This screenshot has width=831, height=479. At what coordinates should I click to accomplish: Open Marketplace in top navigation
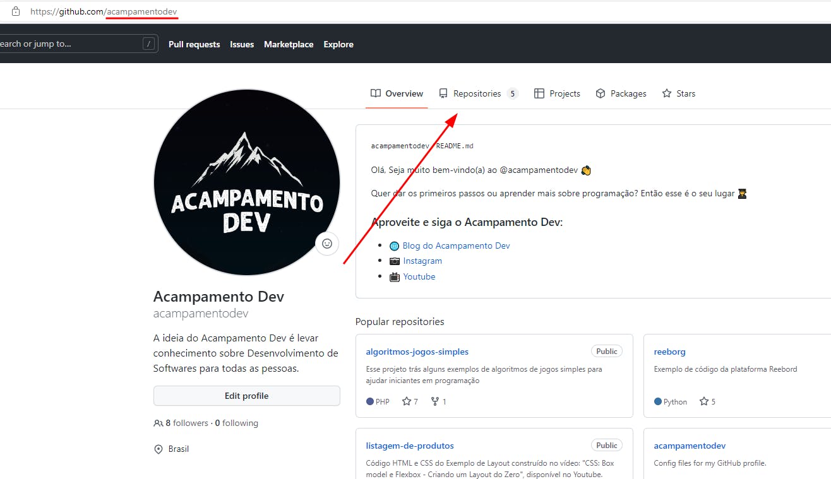click(x=289, y=44)
